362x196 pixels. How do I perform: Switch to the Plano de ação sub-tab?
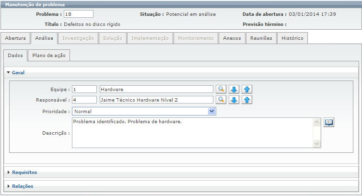[x=49, y=56]
